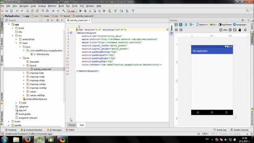Close the activity_main.xml editor tab
254x143 pixels.
point(89,20)
